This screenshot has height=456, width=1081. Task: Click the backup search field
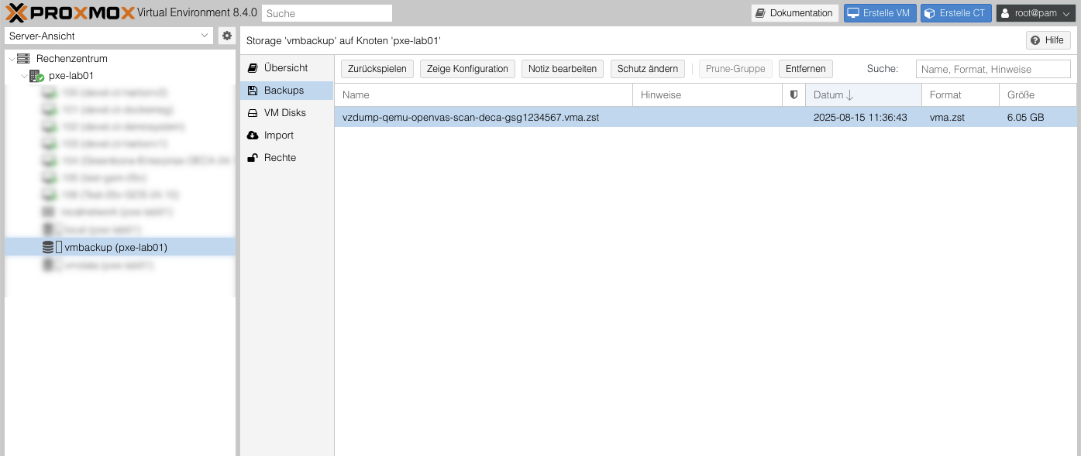click(993, 69)
